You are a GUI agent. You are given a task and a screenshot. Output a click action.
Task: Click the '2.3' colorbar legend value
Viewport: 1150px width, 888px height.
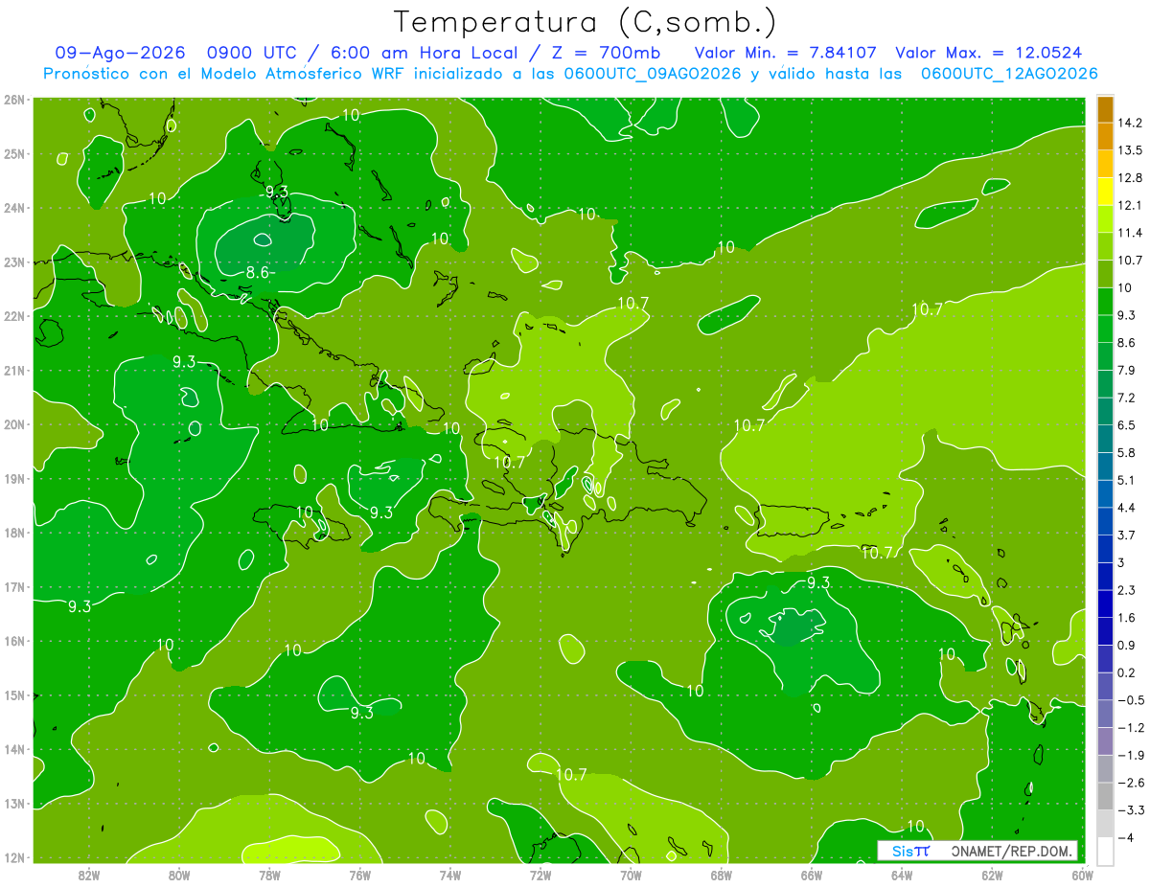pos(1127,590)
